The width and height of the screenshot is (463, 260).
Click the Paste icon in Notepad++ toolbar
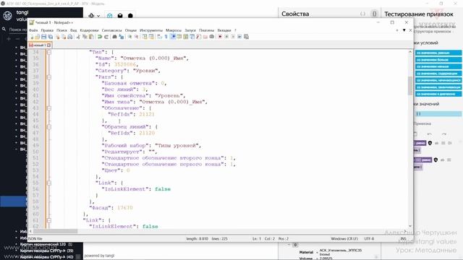coord(91,37)
